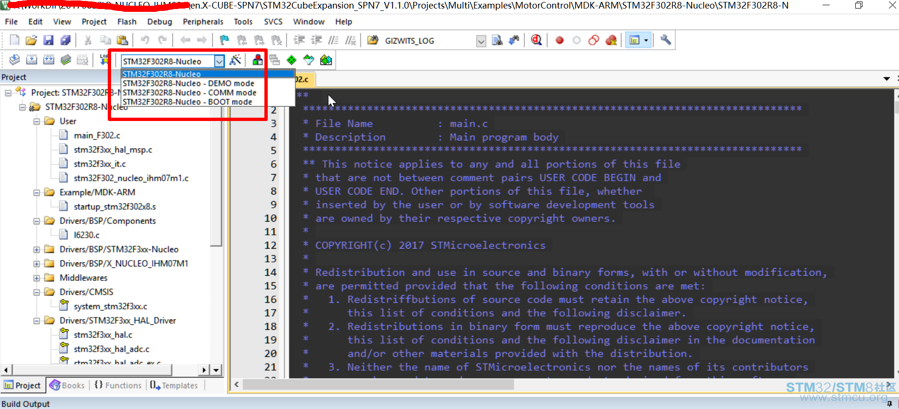This screenshot has width=899, height=409.
Task: Select startup_stm32f302x8.s file
Action: (x=115, y=207)
